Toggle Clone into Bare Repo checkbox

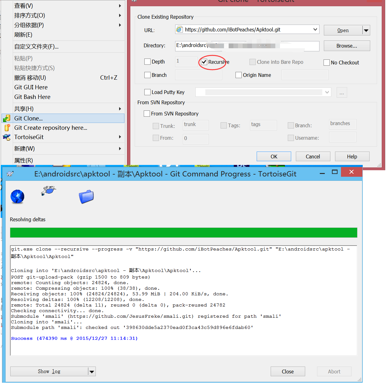(x=253, y=62)
